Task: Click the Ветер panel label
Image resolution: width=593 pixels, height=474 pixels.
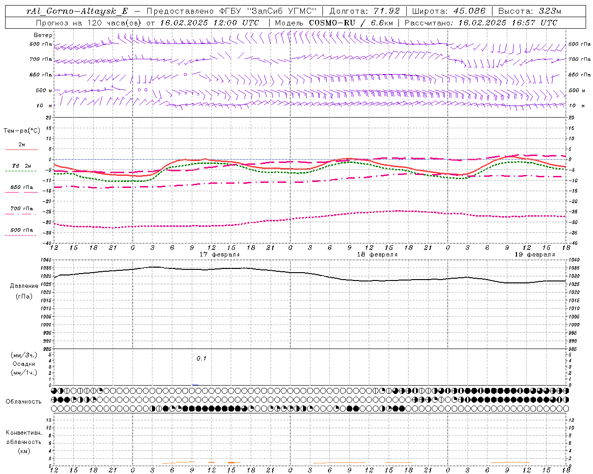Action: coord(43,35)
